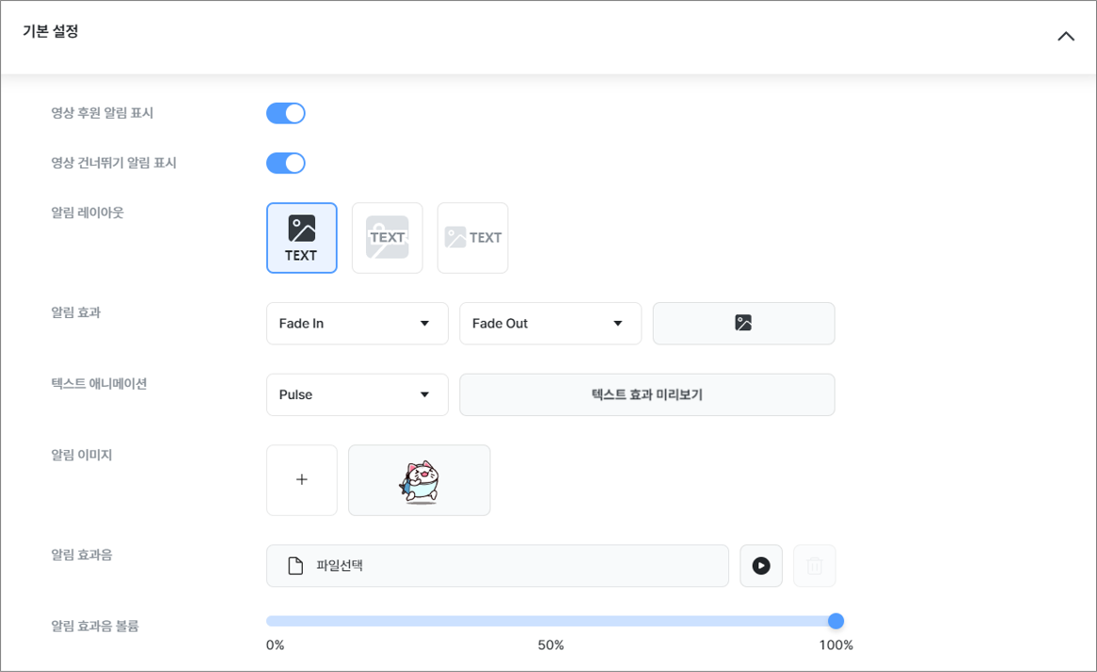
Task: Expand the Pulse text animation dropdown
Action: coord(357,395)
